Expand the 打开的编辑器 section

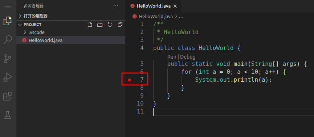[x=71, y=16]
